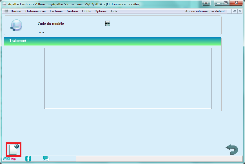Click the cba icon in menu bar
The image size is (245, 164).
[6, 11]
